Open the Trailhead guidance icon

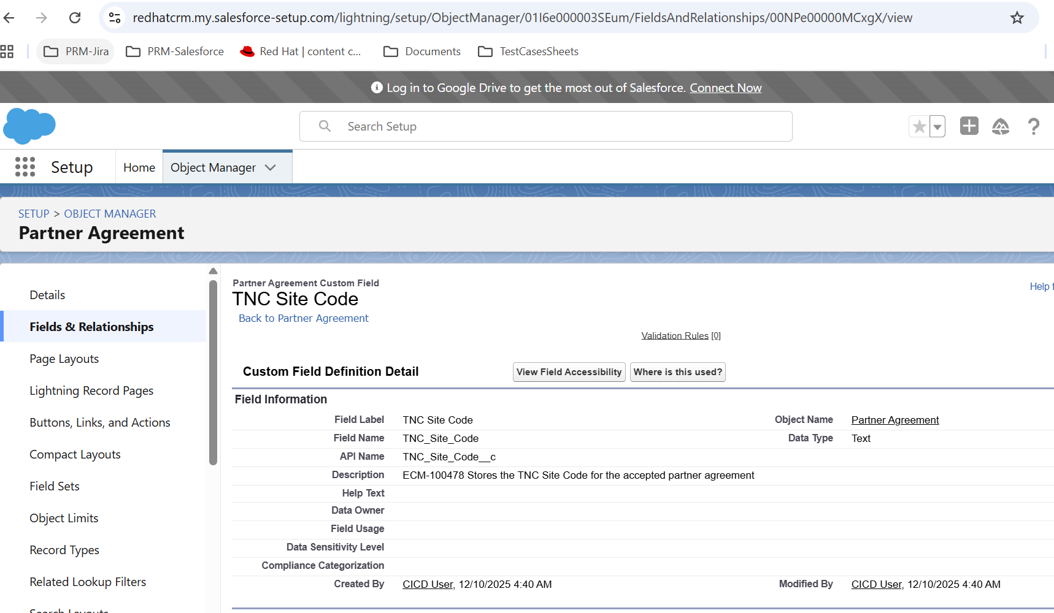1001,126
